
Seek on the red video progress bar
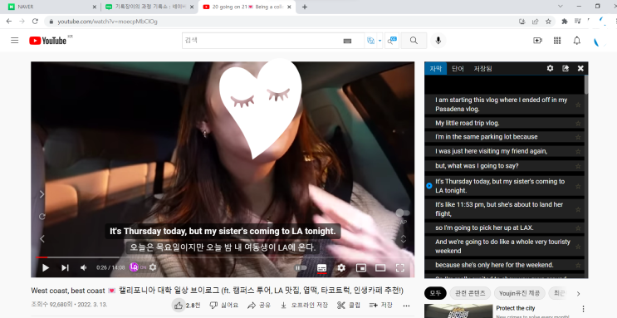223,257
